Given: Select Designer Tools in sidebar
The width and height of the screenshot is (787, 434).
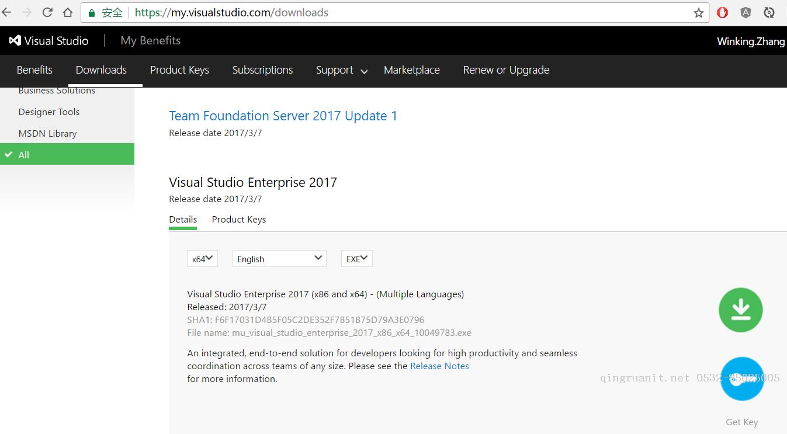Looking at the screenshot, I should [x=49, y=112].
